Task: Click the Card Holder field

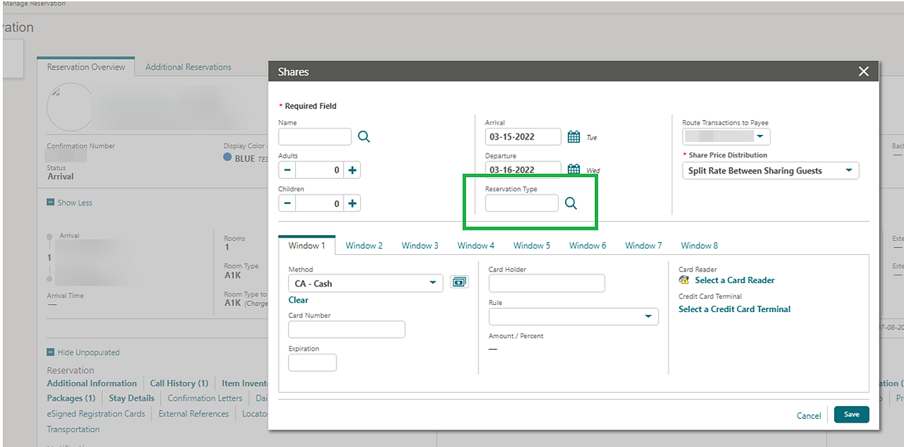Action: click(546, 283)
